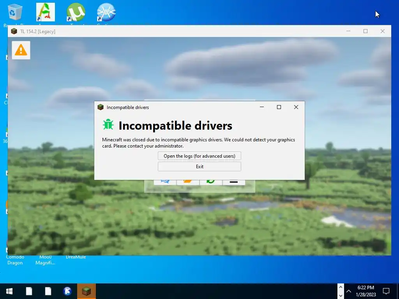Click the 'Minecraft was closed' error message text
Screen dimensions: 399x299
pyautogui.click(x=198, y=142)
